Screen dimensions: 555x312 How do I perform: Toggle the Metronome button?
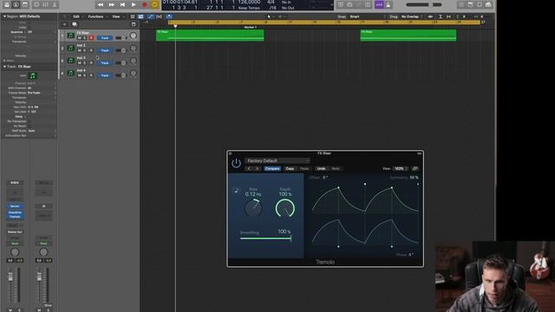click(x=388, y=4)
